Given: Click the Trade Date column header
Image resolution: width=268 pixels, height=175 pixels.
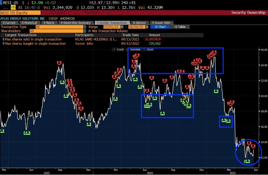Looking at the screenshot, I should [131, 35].
